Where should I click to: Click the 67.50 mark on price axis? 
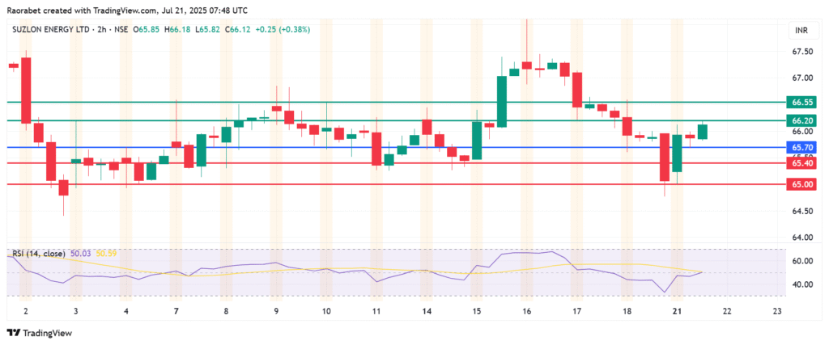point(802,52)
